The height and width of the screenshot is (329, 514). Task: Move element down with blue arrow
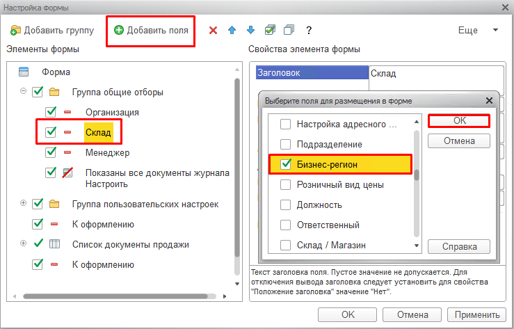(x=251, y=30)
